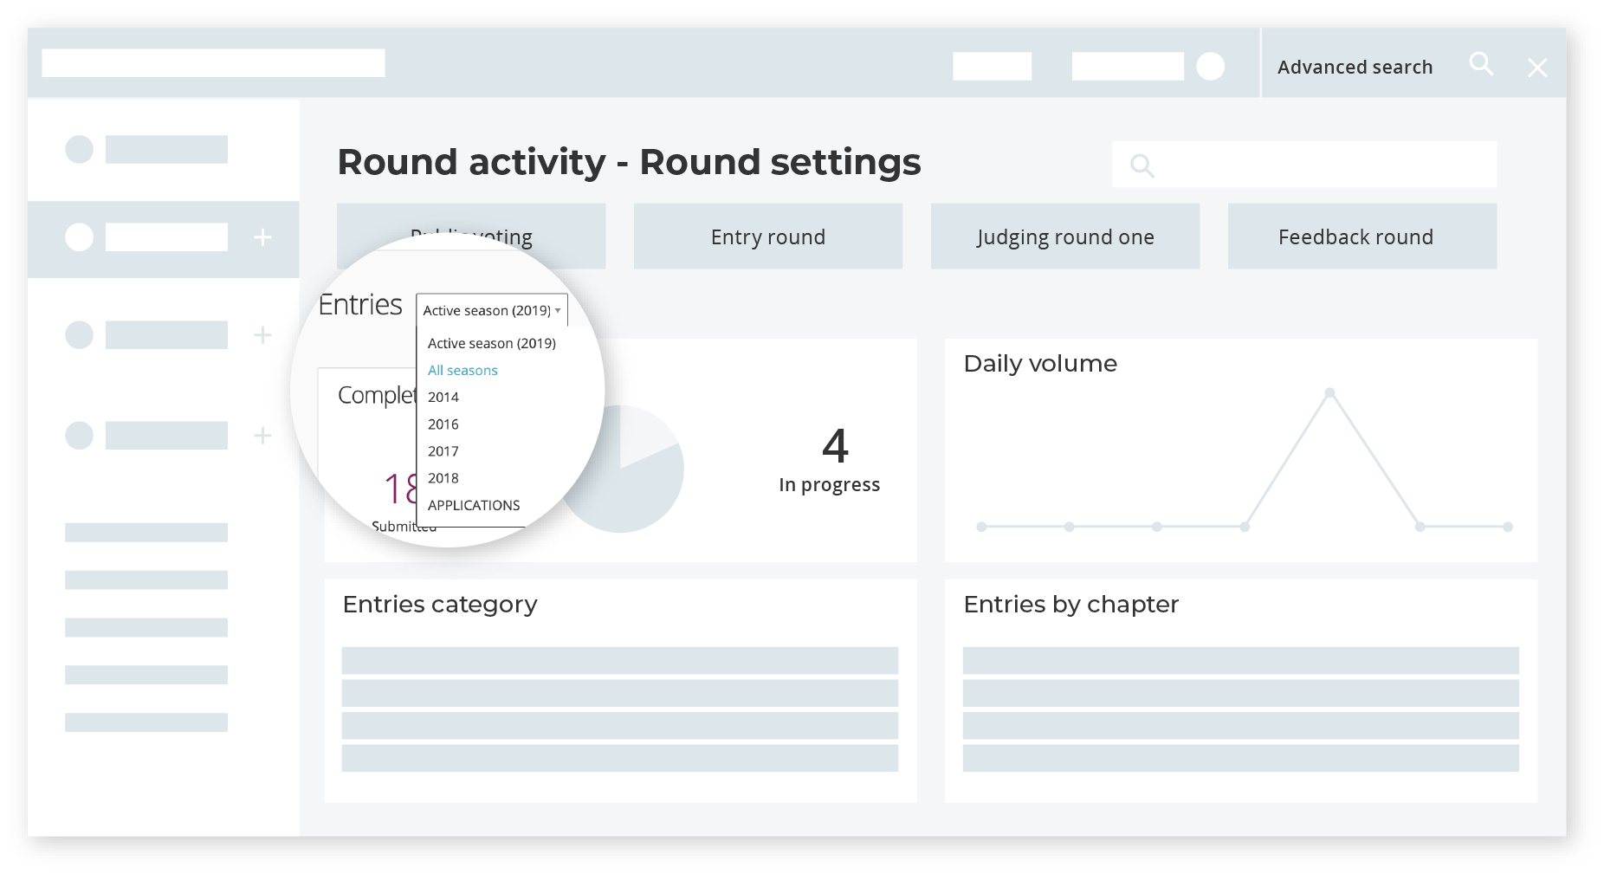Open the Active season (2019) dropdown
1604x874 pixels.
point(491,310)
